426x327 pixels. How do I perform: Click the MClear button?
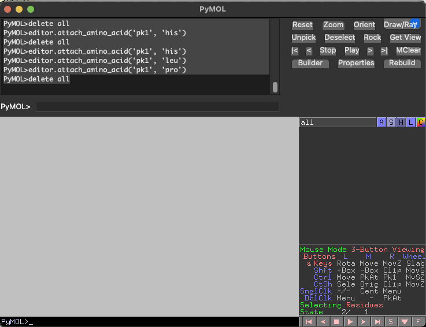pyautogui.click(x=408, y=50)
